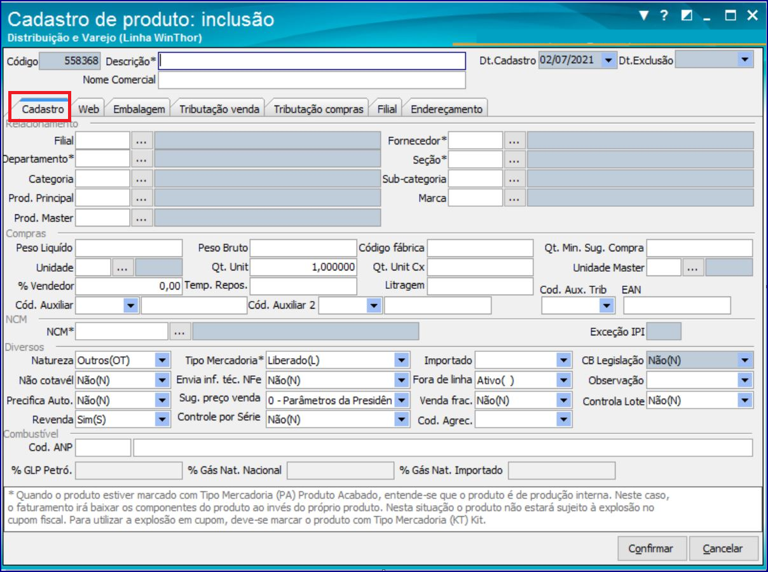Switch to the Web tab
This screenshot has width=768, height=572.
pyautogui.click(x=88, y=109)
